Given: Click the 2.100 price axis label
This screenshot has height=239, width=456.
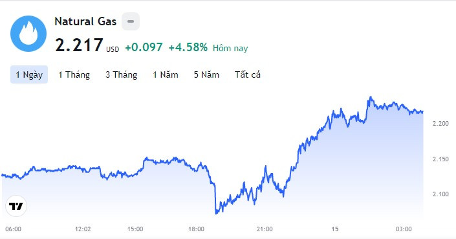Looking at the screenshot, I should 440,194.
